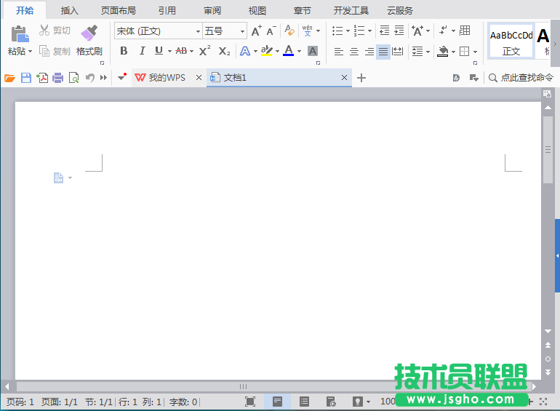The image size is (560, 411).
Task: Open the 页面布局 Page Layout tab
Action: [x=119, y=11]
